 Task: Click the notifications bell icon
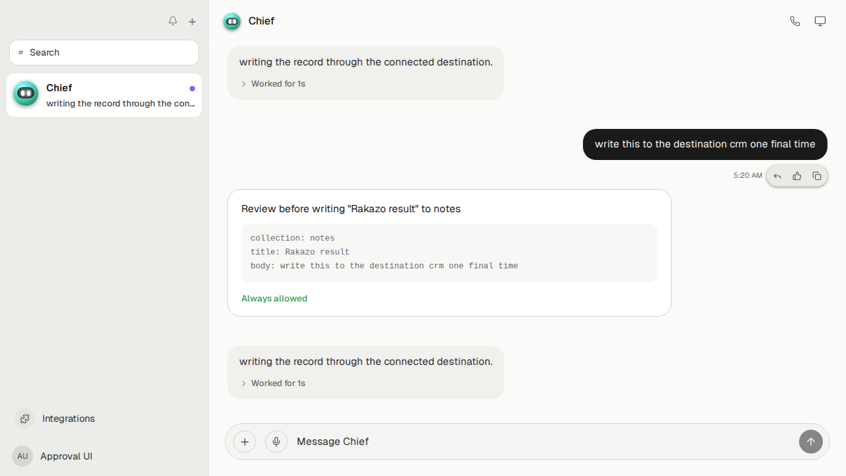173,21
